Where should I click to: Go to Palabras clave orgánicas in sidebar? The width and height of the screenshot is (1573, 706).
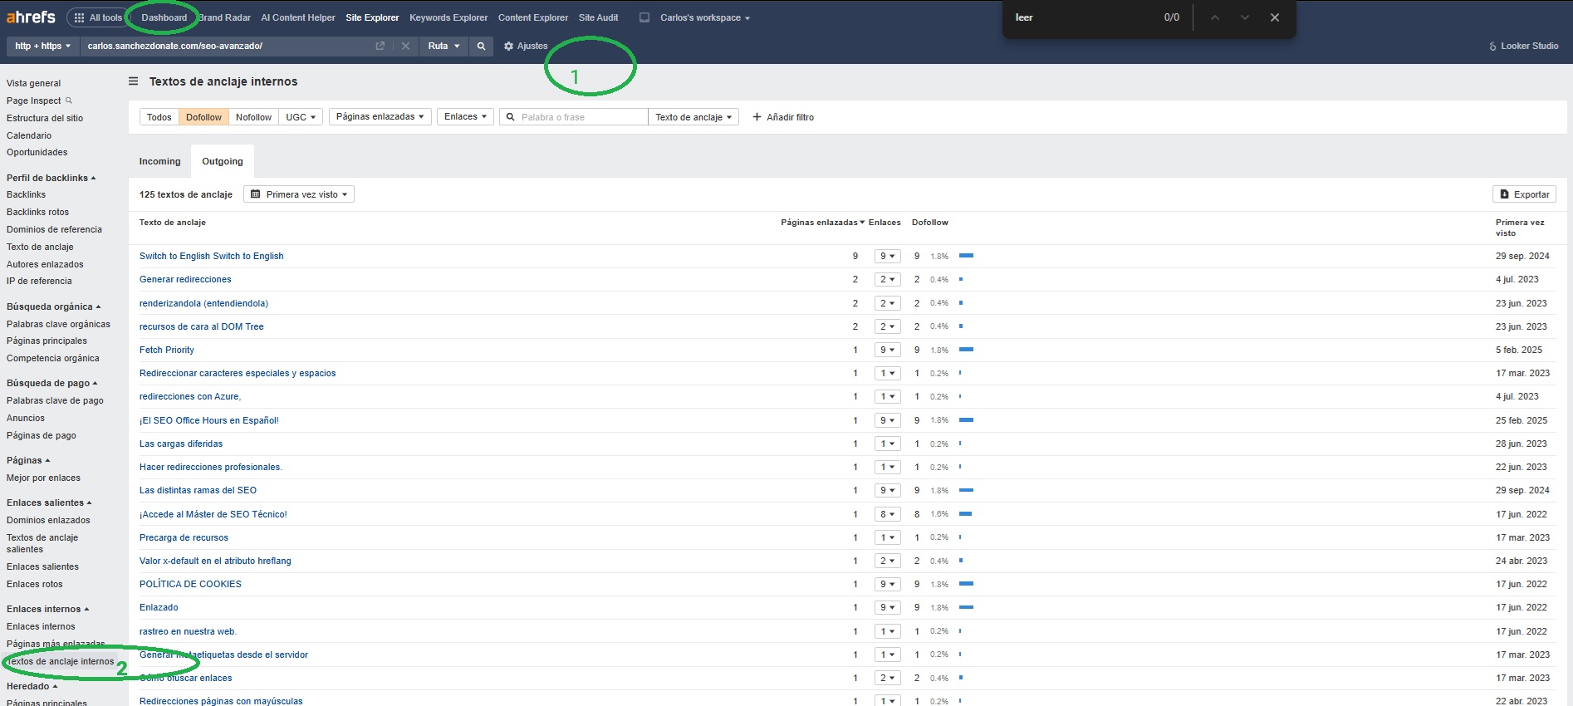point(58,324)
